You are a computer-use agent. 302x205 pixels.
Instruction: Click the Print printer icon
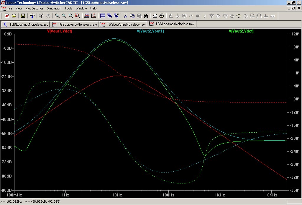point(162,16)
